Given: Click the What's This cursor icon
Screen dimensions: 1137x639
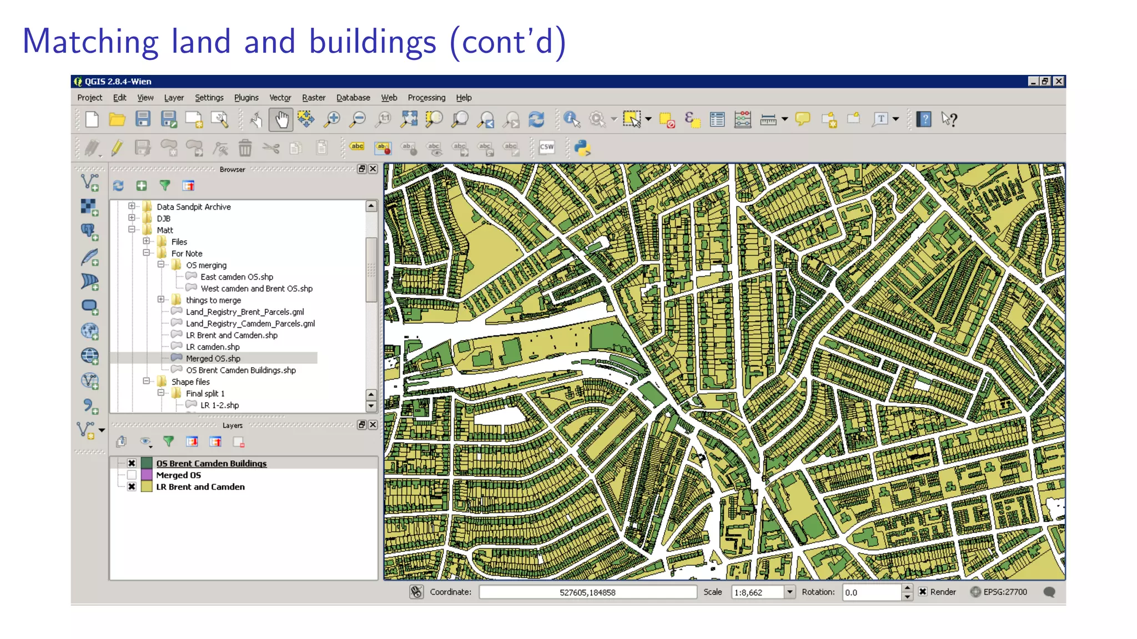Looking at the screenshot, I should click(x=949, y=119).
